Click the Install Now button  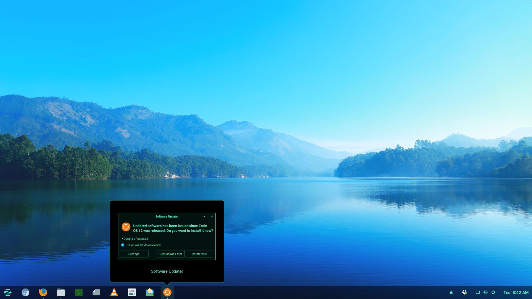[199, 254]
